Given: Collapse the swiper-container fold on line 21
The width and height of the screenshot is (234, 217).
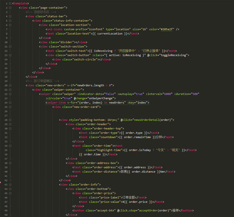Looking at the screenshot, I should 10,90.
